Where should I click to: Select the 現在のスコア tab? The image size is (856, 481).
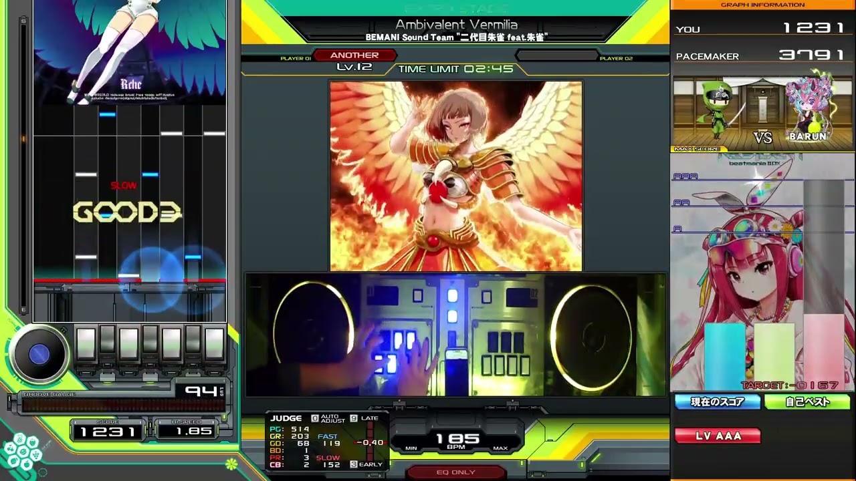pos(718,402)
